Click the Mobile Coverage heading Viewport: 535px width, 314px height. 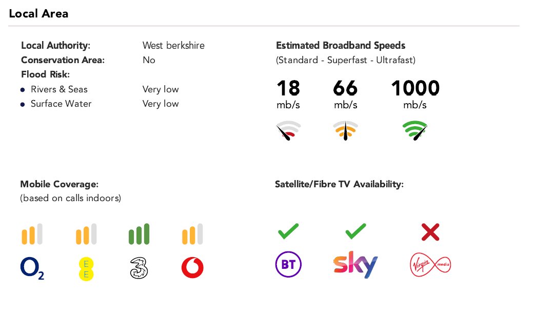60,184
